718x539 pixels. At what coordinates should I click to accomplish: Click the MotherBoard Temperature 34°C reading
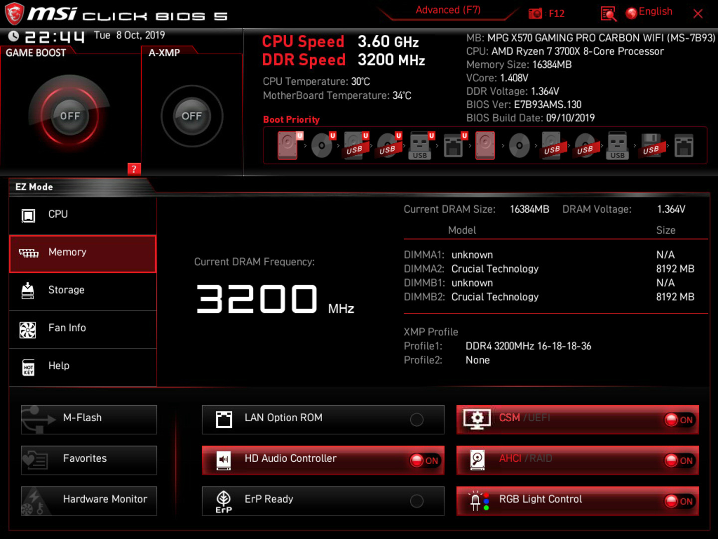tap(337, 95)
